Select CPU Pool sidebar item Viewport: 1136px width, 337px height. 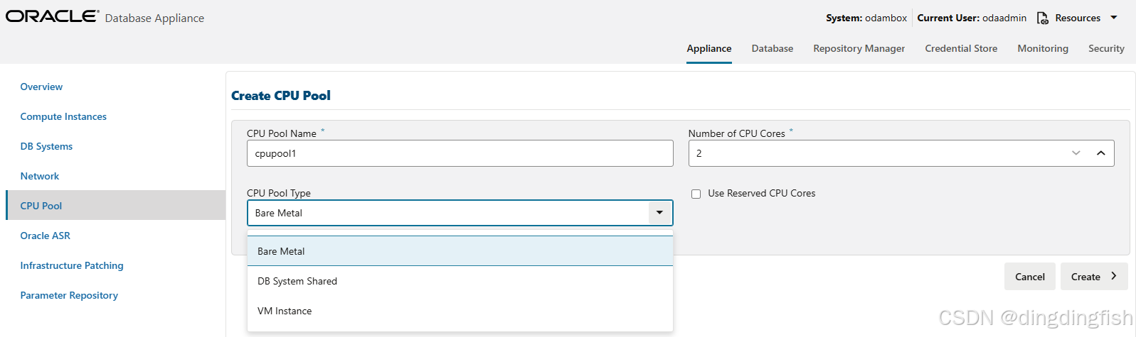pyautogui.click(x=116, y=206)
